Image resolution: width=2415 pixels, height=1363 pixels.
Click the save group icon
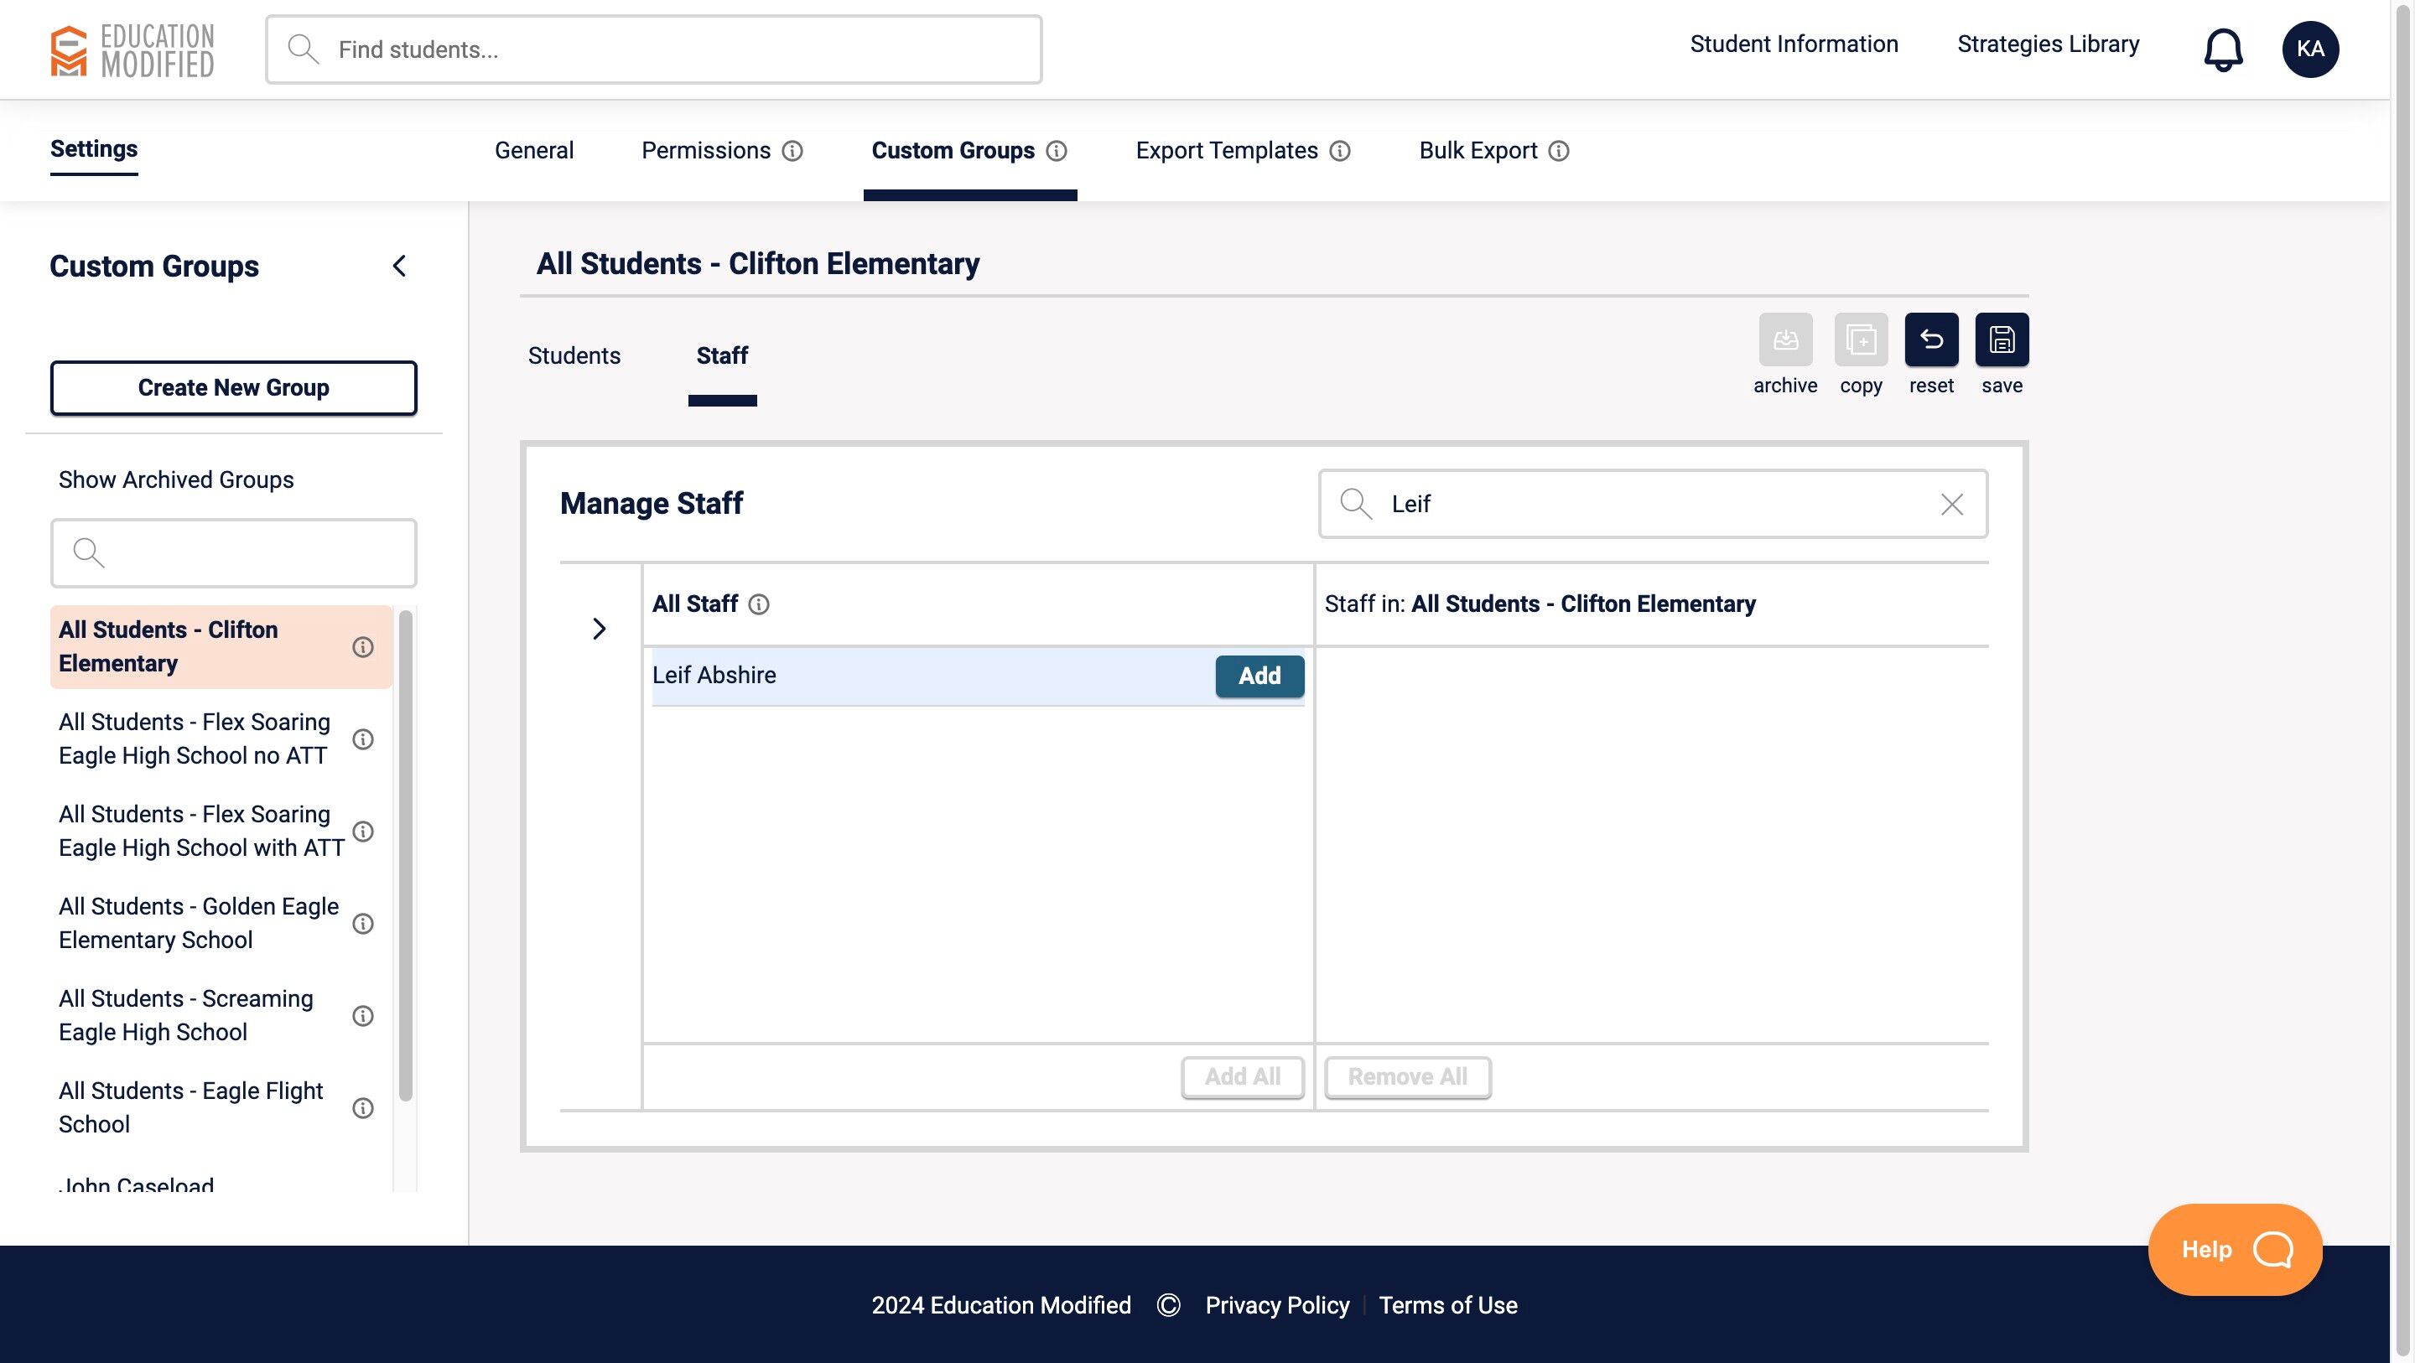(2001, 339)
